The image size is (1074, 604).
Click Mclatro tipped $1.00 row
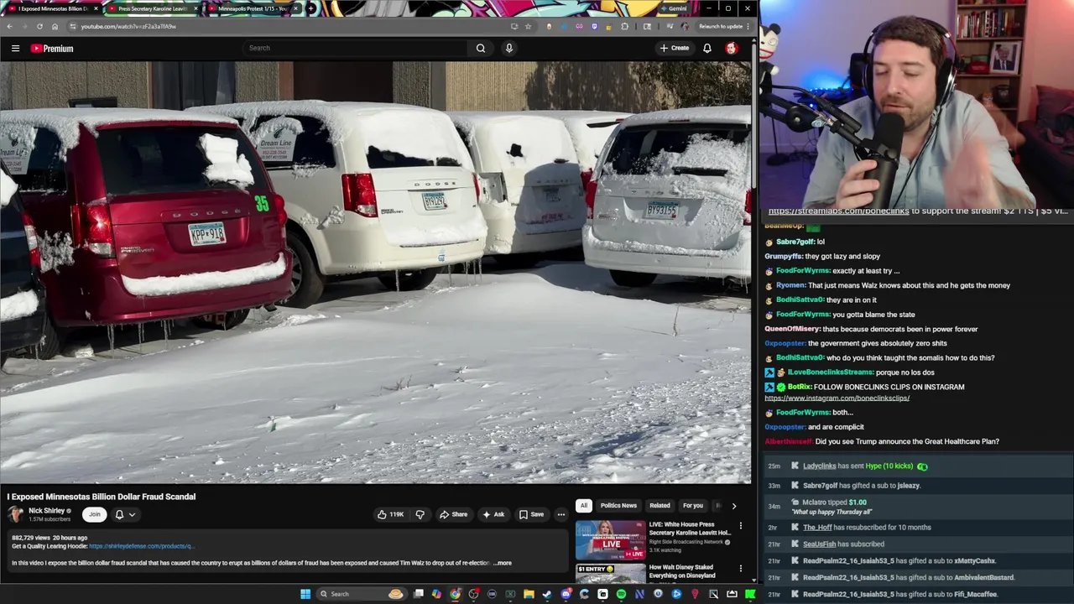tap(919, 506)
